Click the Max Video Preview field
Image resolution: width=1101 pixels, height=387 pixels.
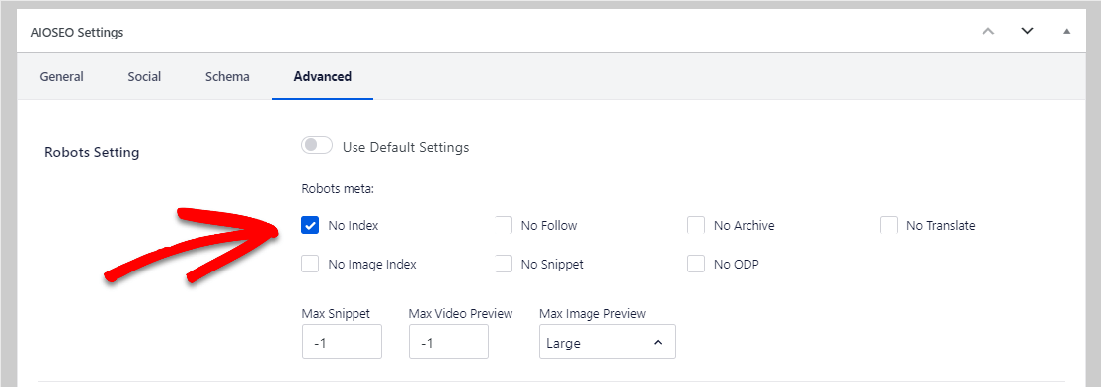coord(448,342)
